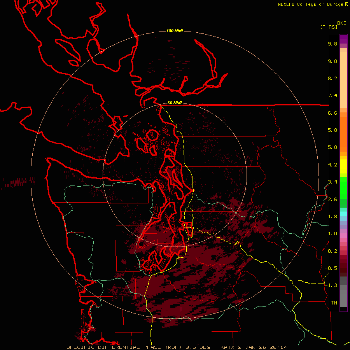This screenshot has height=350, width=350.
Task: Pick the bright green band in the color bar
Action: [343, 187]
